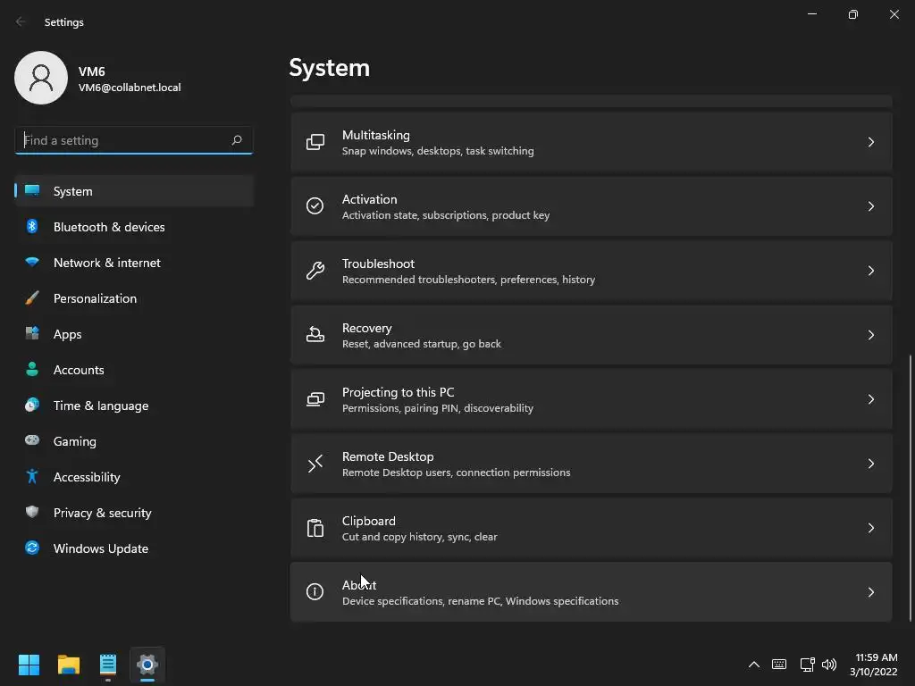Image resolution: width=915 pixels, height=686 pixels.
Task: Click the Privacy & security shield icon
Action: (x=32, y=513)
